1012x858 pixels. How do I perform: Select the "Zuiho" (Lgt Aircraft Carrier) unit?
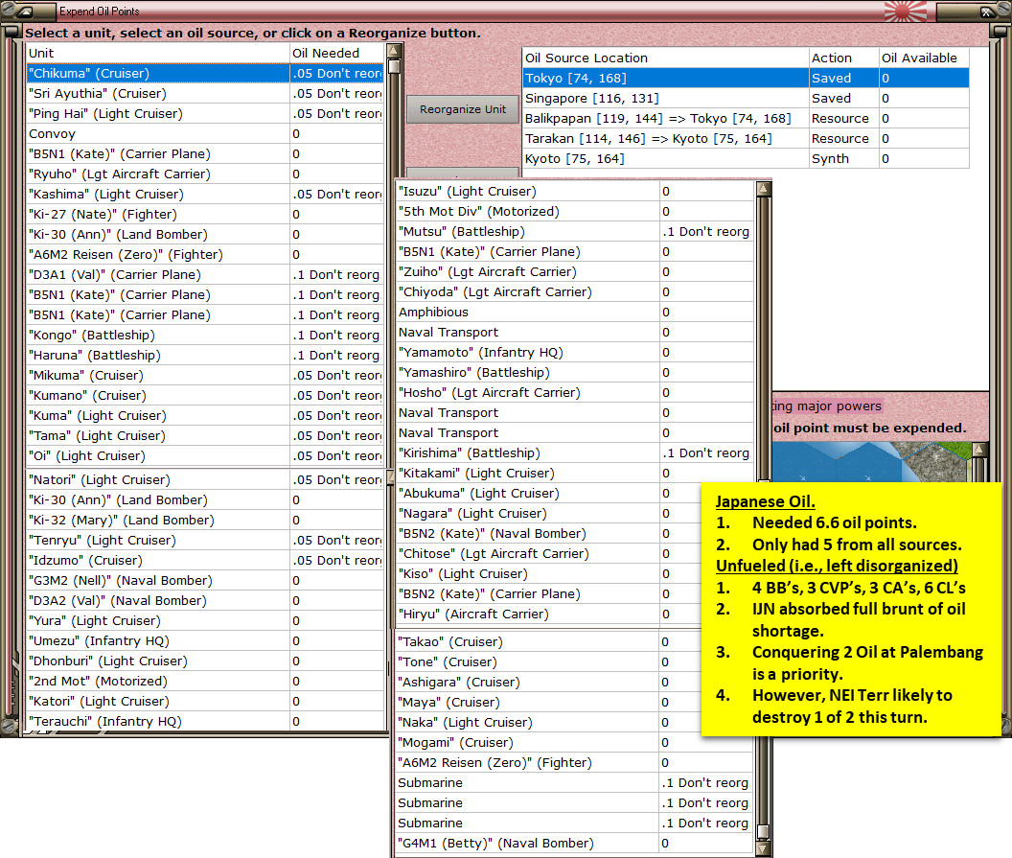point(574,272)
